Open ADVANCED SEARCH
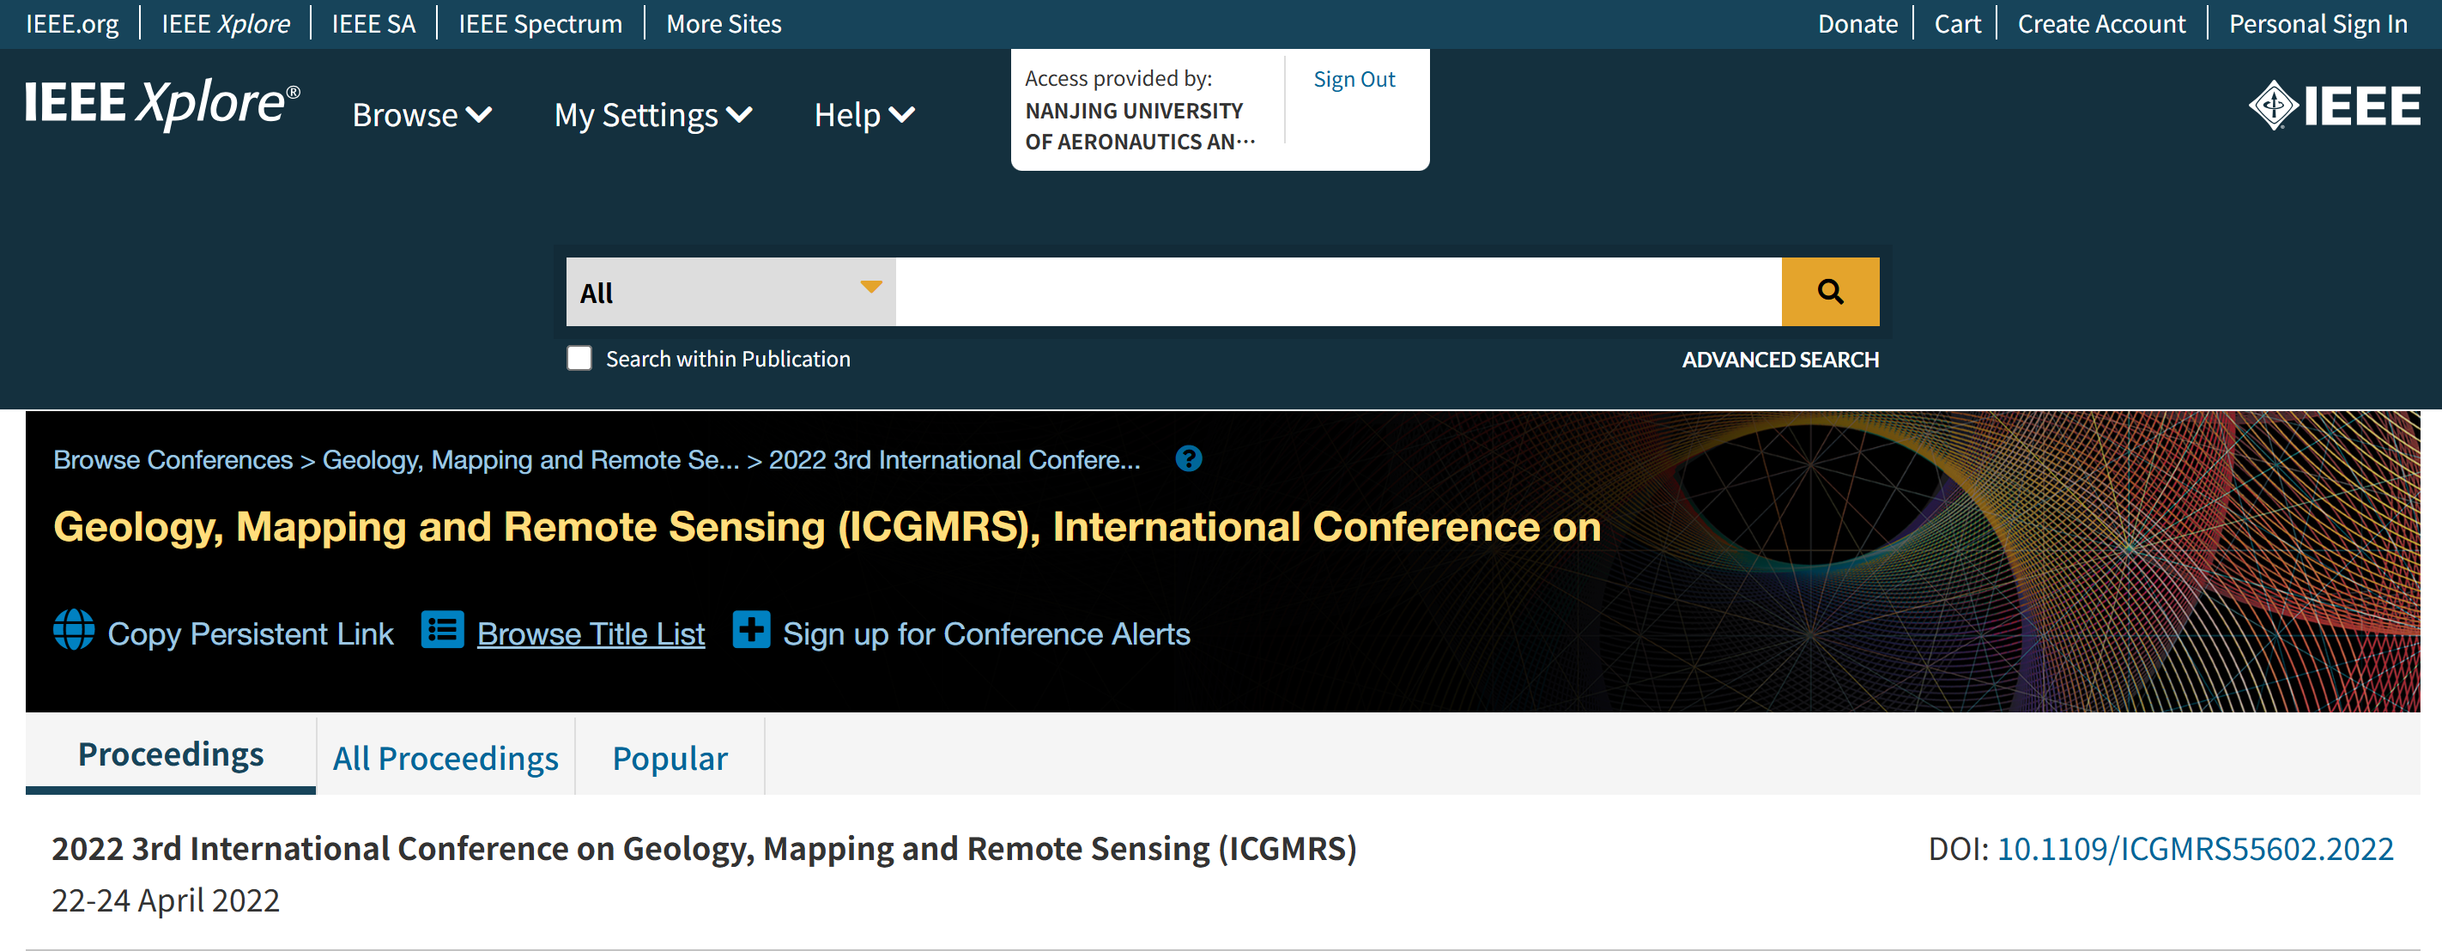Viewport: 2442px width, 951px height. 1780,360
